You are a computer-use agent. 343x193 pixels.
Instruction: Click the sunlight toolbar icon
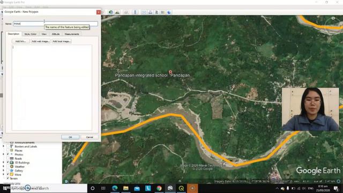tap(117, 12)
